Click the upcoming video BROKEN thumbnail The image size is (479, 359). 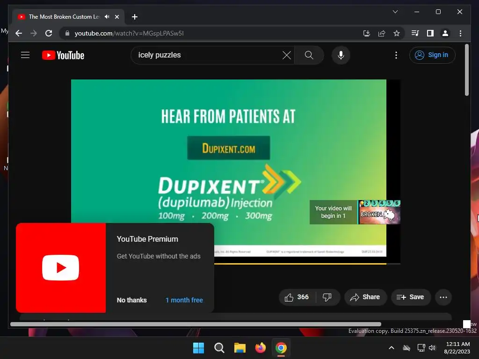379,212
